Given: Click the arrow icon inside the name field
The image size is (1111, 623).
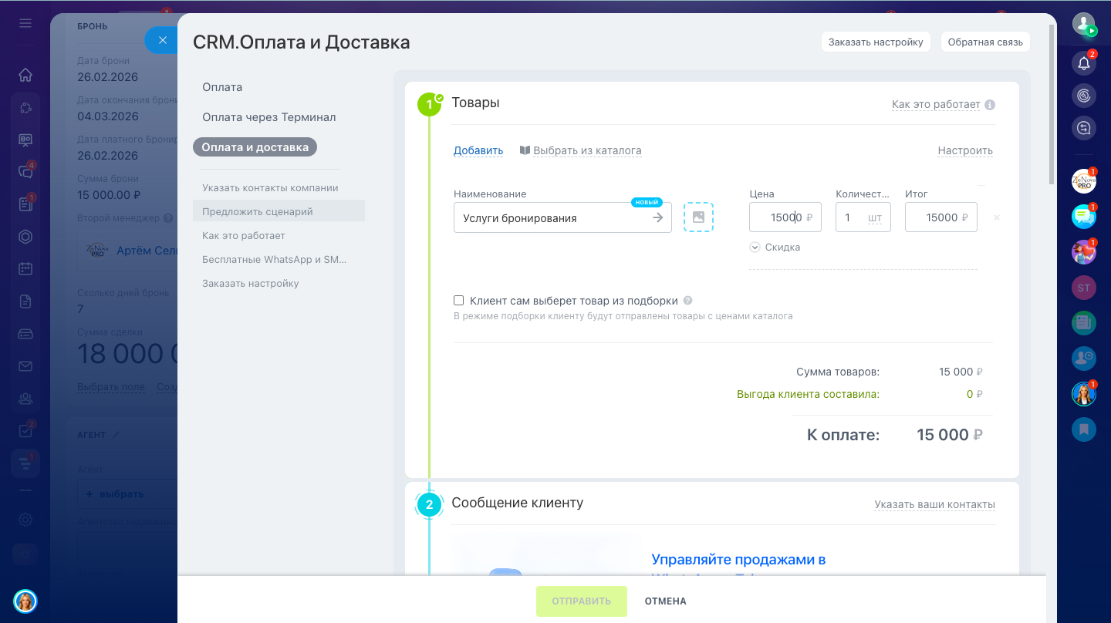Looking at the screenshot, I should point(657,217).
